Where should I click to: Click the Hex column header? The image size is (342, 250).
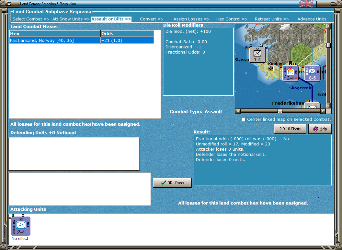tap(55, 33)
